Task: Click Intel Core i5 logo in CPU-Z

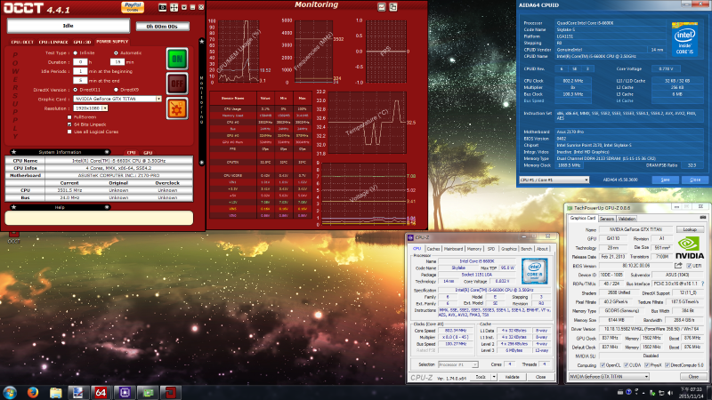Action: [x=535, y=271]
